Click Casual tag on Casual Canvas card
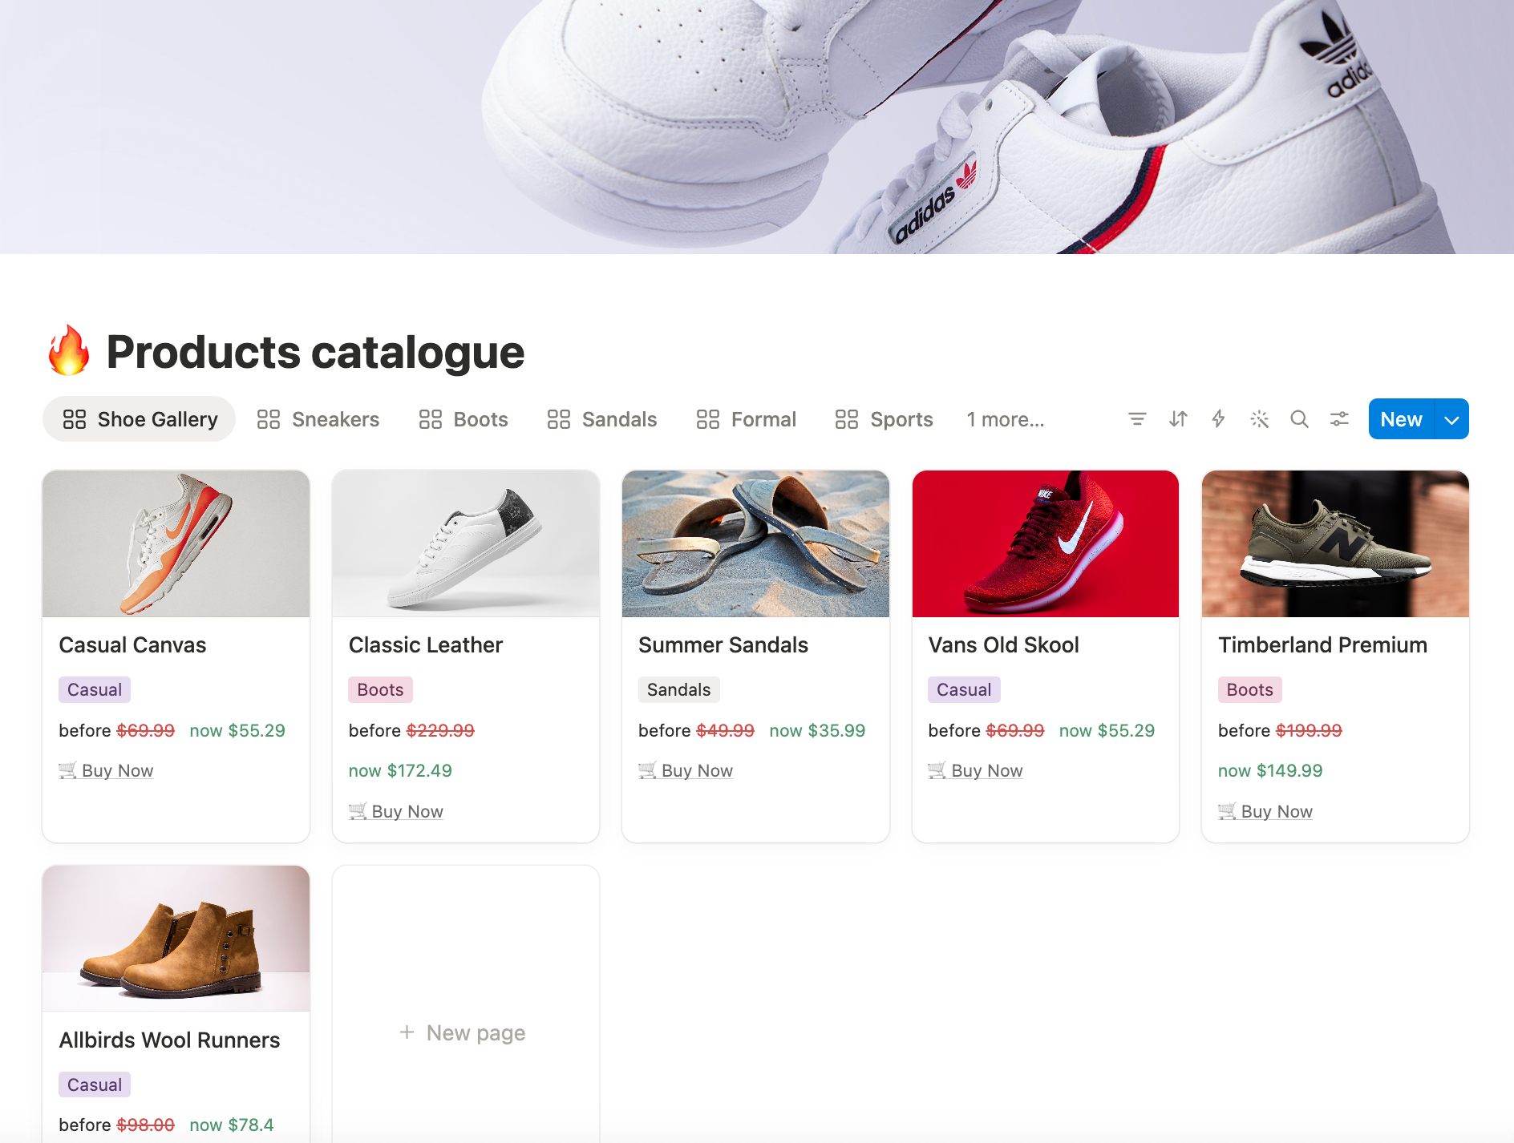Viewport: 1514px width, 1143px height. 95,689
